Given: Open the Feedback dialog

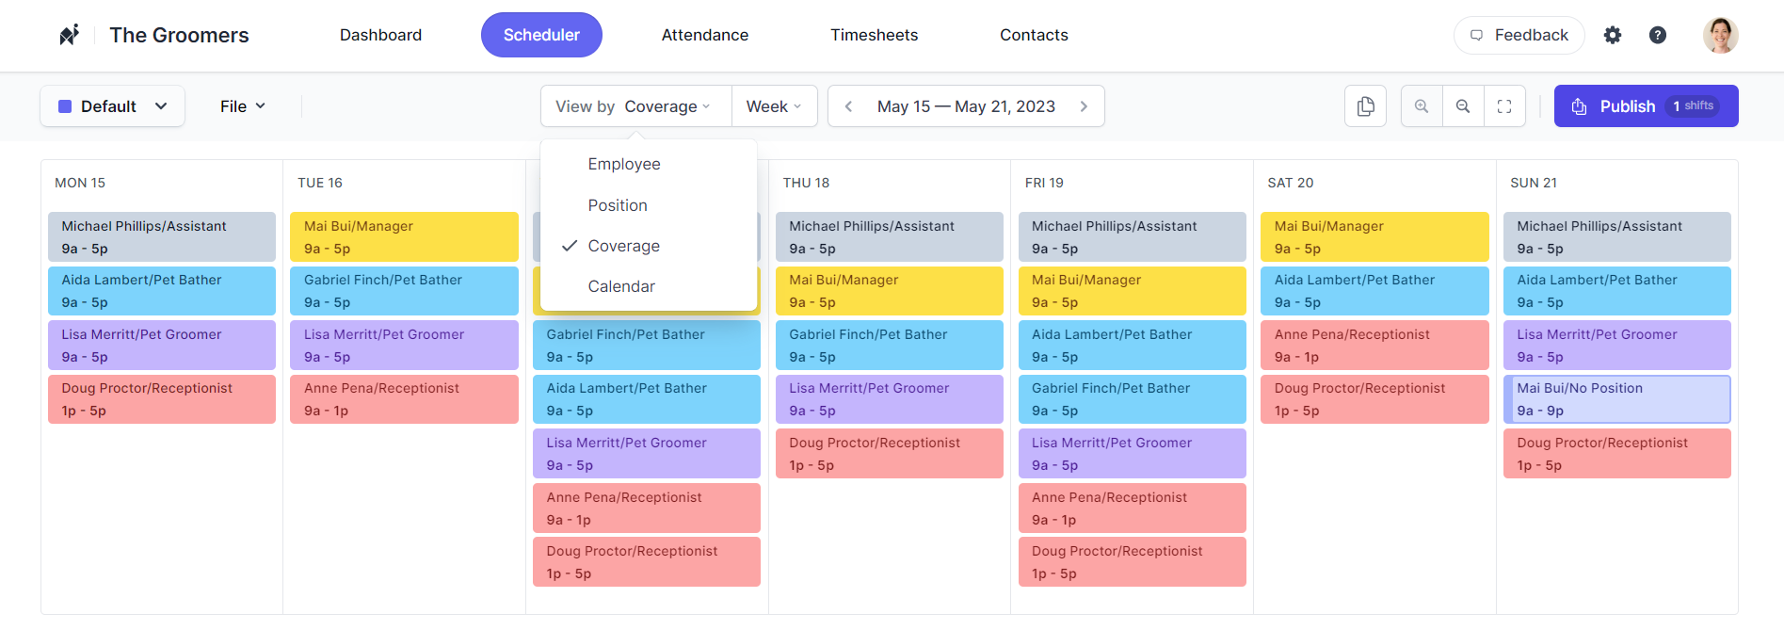Looking at the screenshot, I should (x=1519, y=34).
